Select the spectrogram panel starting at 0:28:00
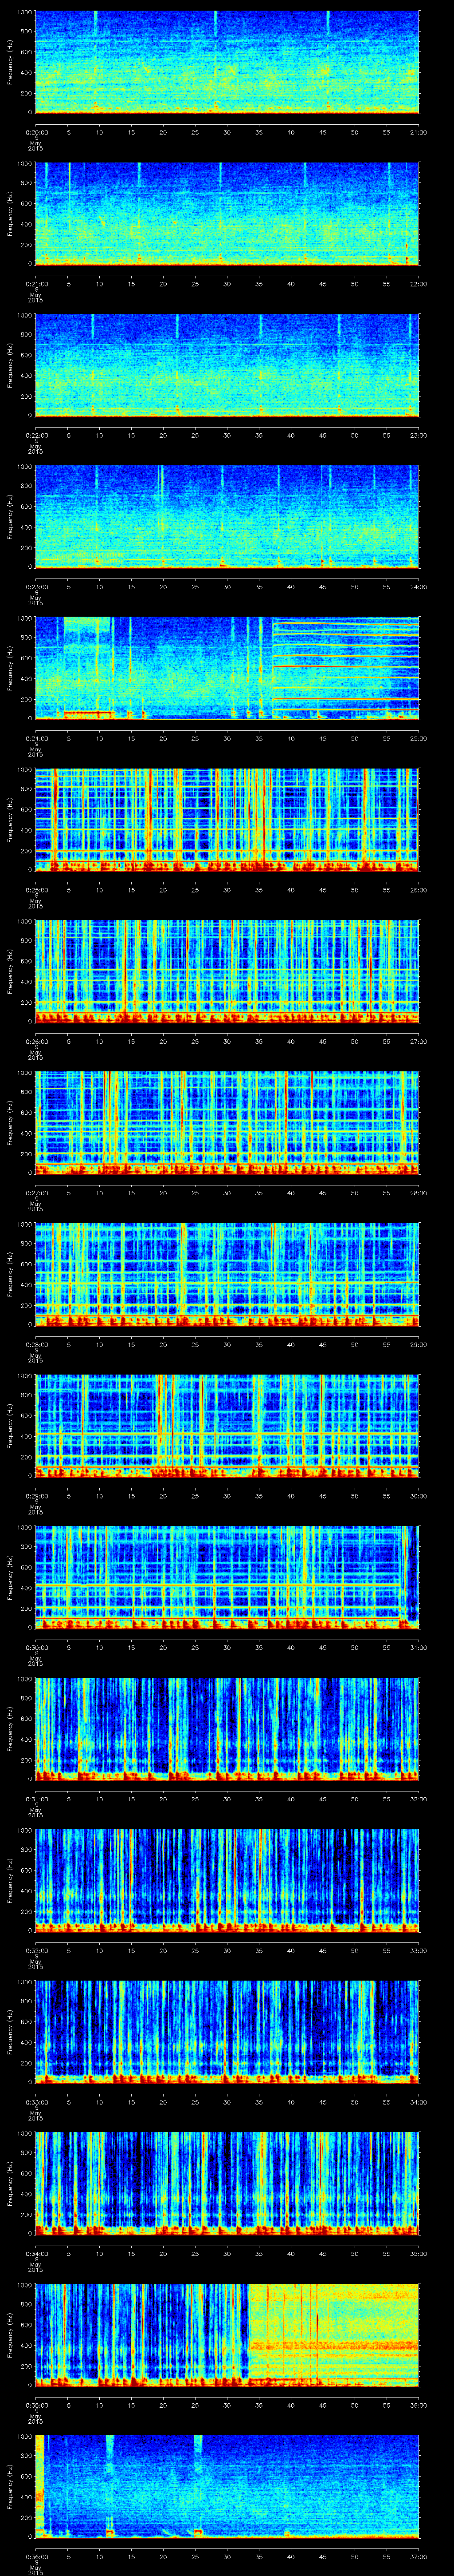This screenshot has width=454, height=2576. click(227, 1274)
